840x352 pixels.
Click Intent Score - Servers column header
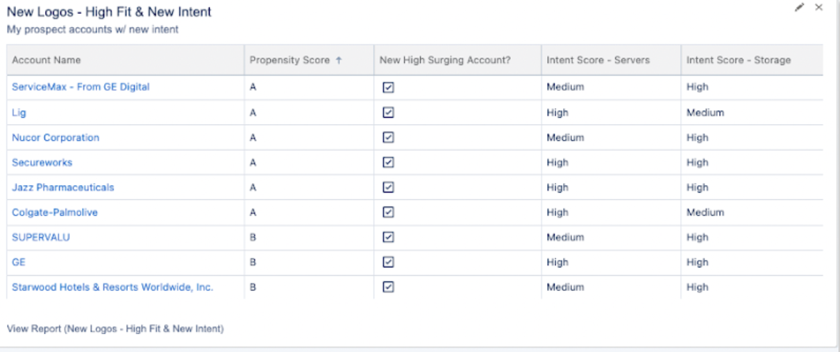[x=611, y=60]
